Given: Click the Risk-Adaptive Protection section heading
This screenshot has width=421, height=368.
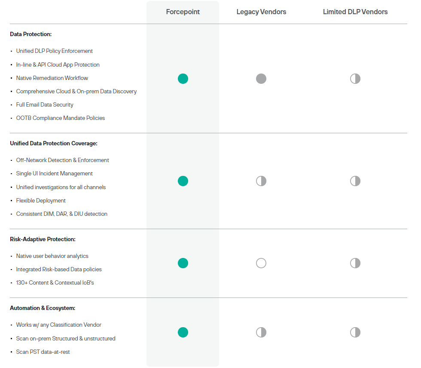Looking at the screenshot, I should click(x=43, y=239).
